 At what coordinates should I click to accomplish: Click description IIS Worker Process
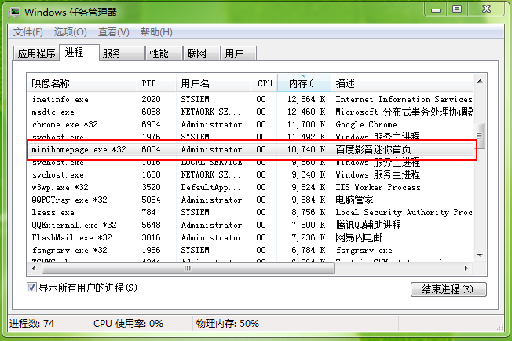pyautogui.click(x=379, y=187)
